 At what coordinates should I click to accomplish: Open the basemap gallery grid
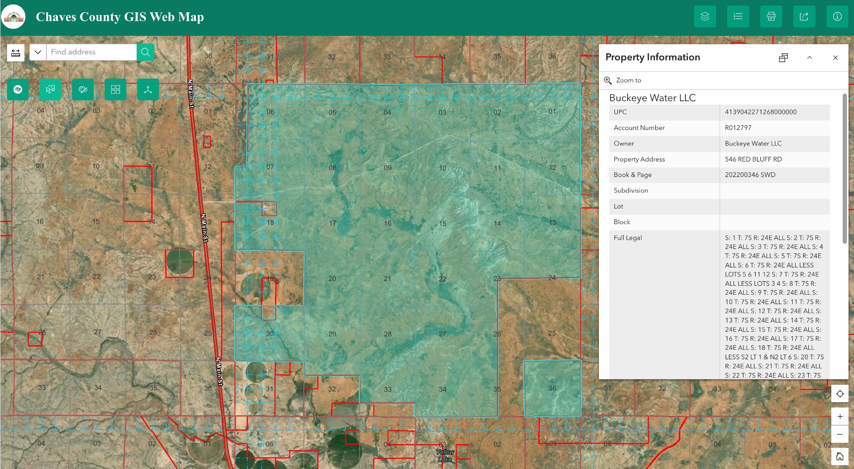[x=115, y=89]
